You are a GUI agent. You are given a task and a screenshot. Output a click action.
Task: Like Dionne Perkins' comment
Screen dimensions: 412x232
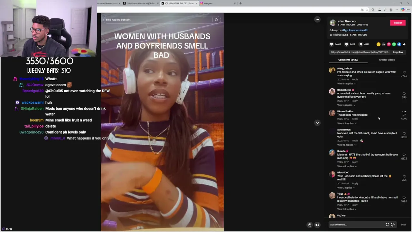tap(404, 115)
